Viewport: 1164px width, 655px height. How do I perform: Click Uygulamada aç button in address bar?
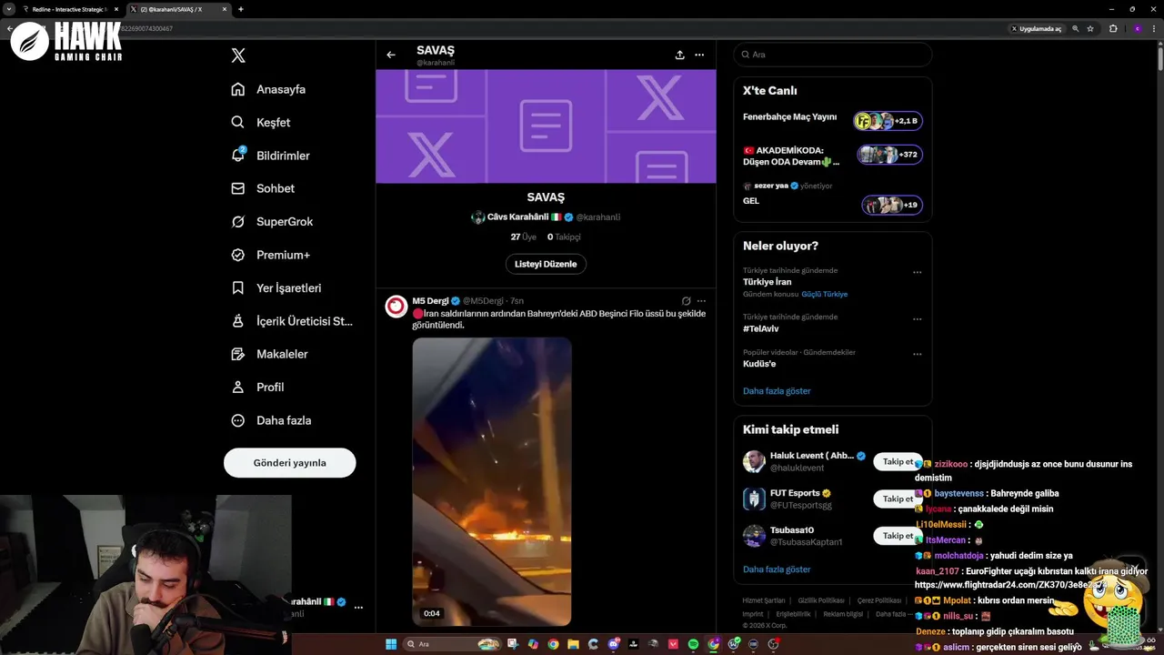[x=1036, y=28]
